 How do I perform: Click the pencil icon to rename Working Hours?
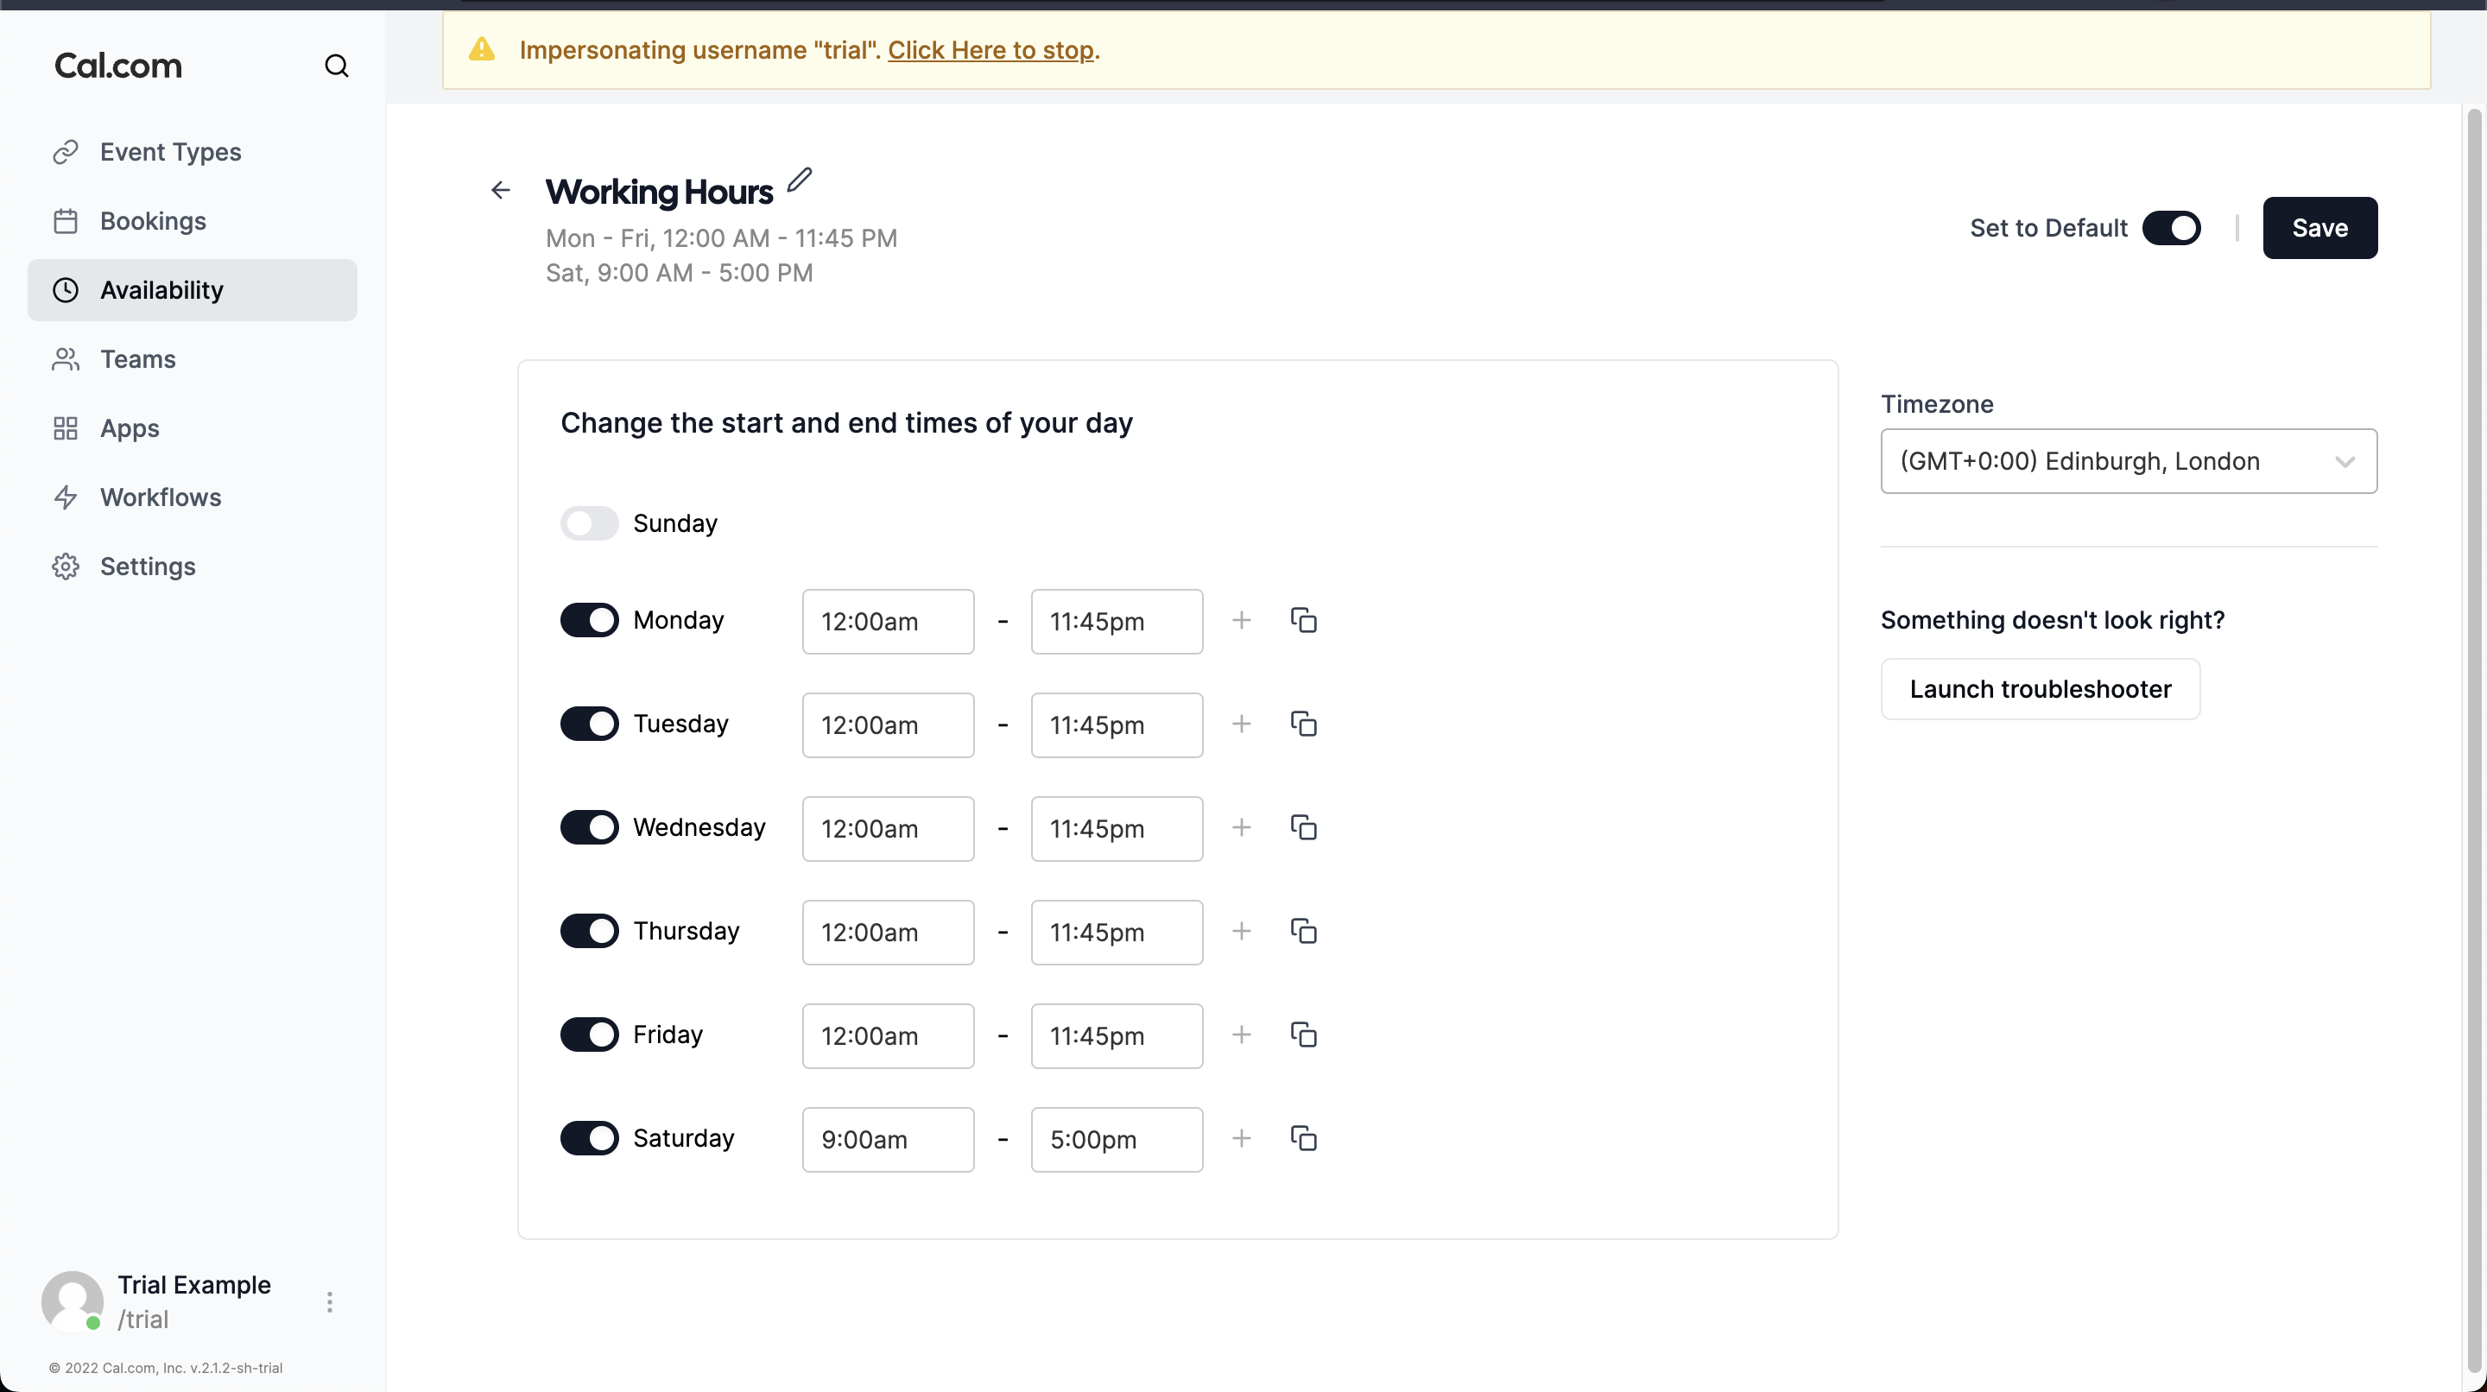(800, 181)
